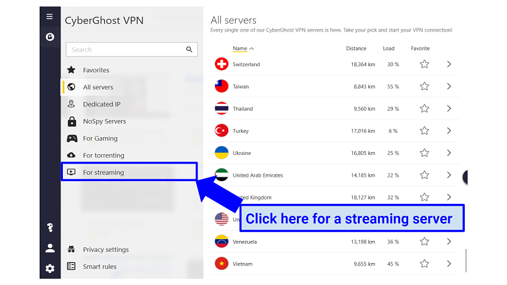This screenshot has width=507, height=285.
Task: Open the settings gear icon
Action: pyautogui.click(x=50, y=269)
